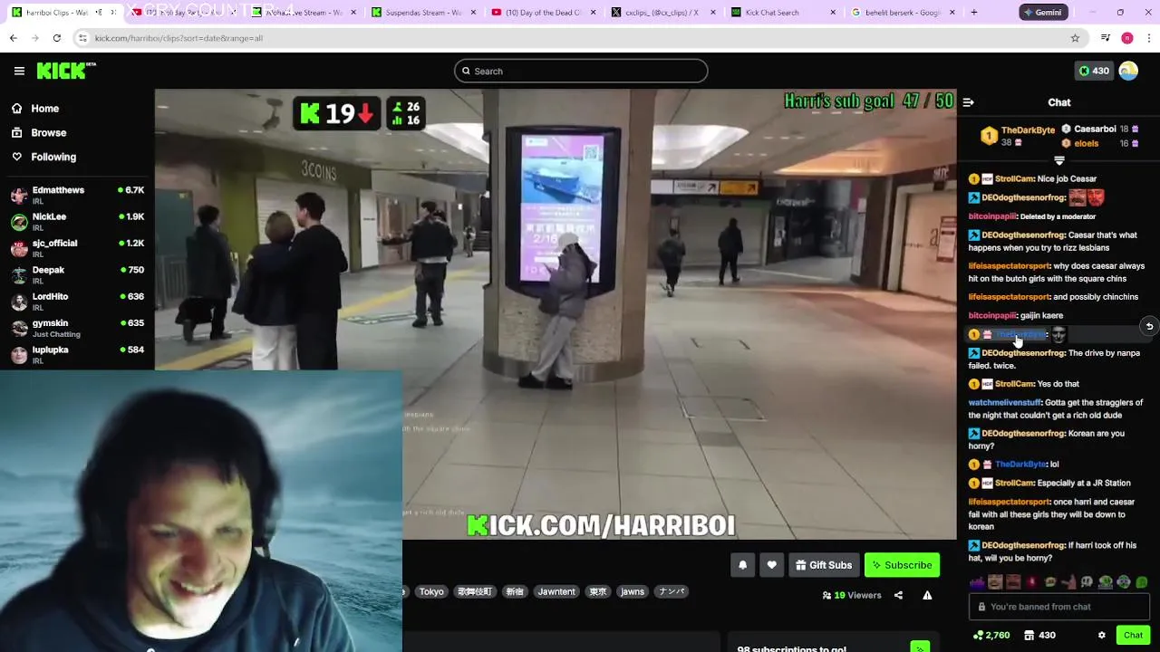View eloels gifter leaderboard entry

[1100, 143]
